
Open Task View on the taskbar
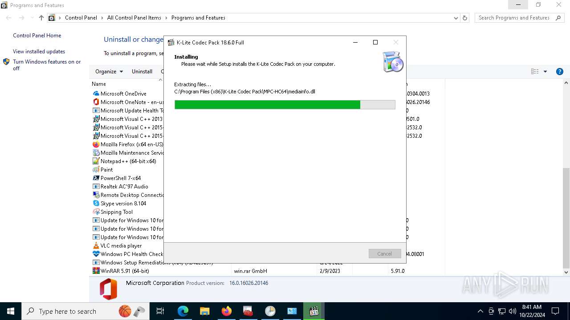pos(160,311)
